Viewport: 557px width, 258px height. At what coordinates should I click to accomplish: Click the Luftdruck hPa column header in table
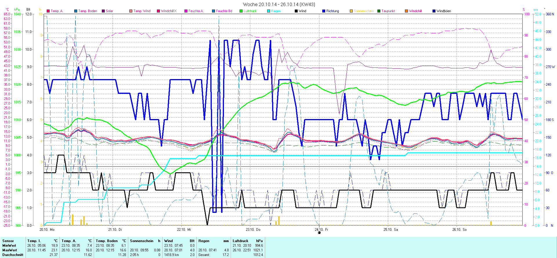point(247,241)
